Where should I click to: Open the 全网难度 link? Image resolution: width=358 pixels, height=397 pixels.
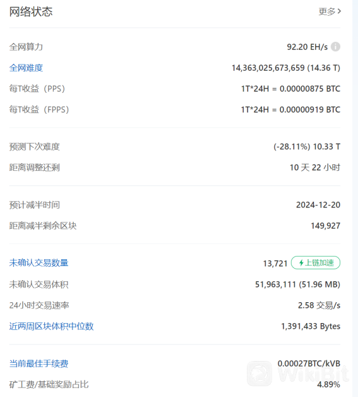pyautogui.click(x=26, y=68)
